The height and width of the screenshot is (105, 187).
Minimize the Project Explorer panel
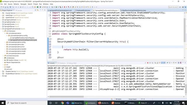coord(43,10)
